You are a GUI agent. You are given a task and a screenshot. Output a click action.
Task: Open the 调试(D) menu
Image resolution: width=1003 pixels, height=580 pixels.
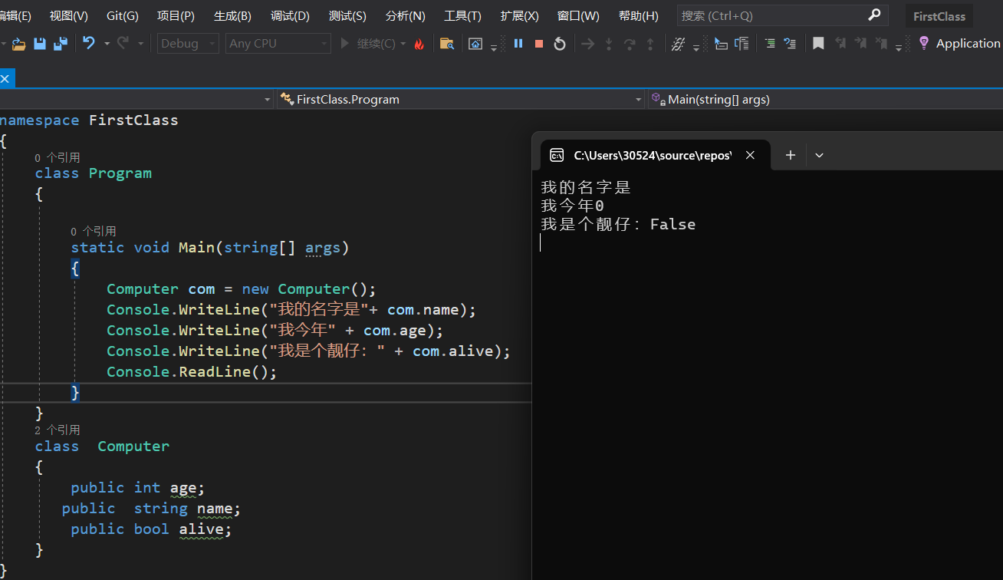(290, 15)
